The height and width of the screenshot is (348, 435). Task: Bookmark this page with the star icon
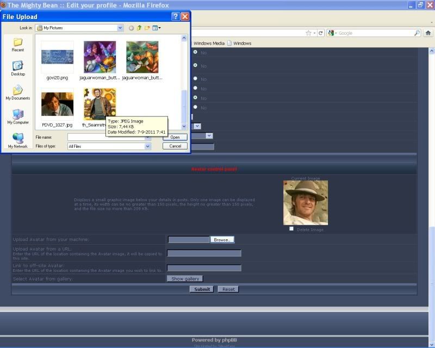pyautogui.click(x=308, y=33)
